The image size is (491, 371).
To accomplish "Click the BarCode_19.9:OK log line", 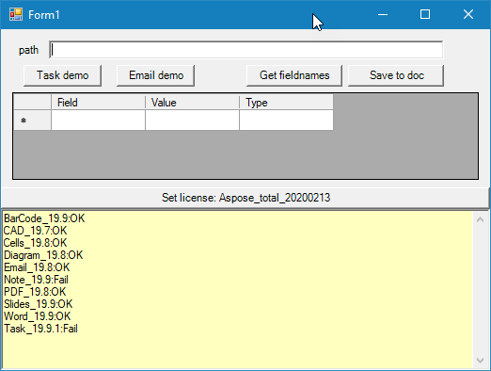I will (x=44, y=218).
